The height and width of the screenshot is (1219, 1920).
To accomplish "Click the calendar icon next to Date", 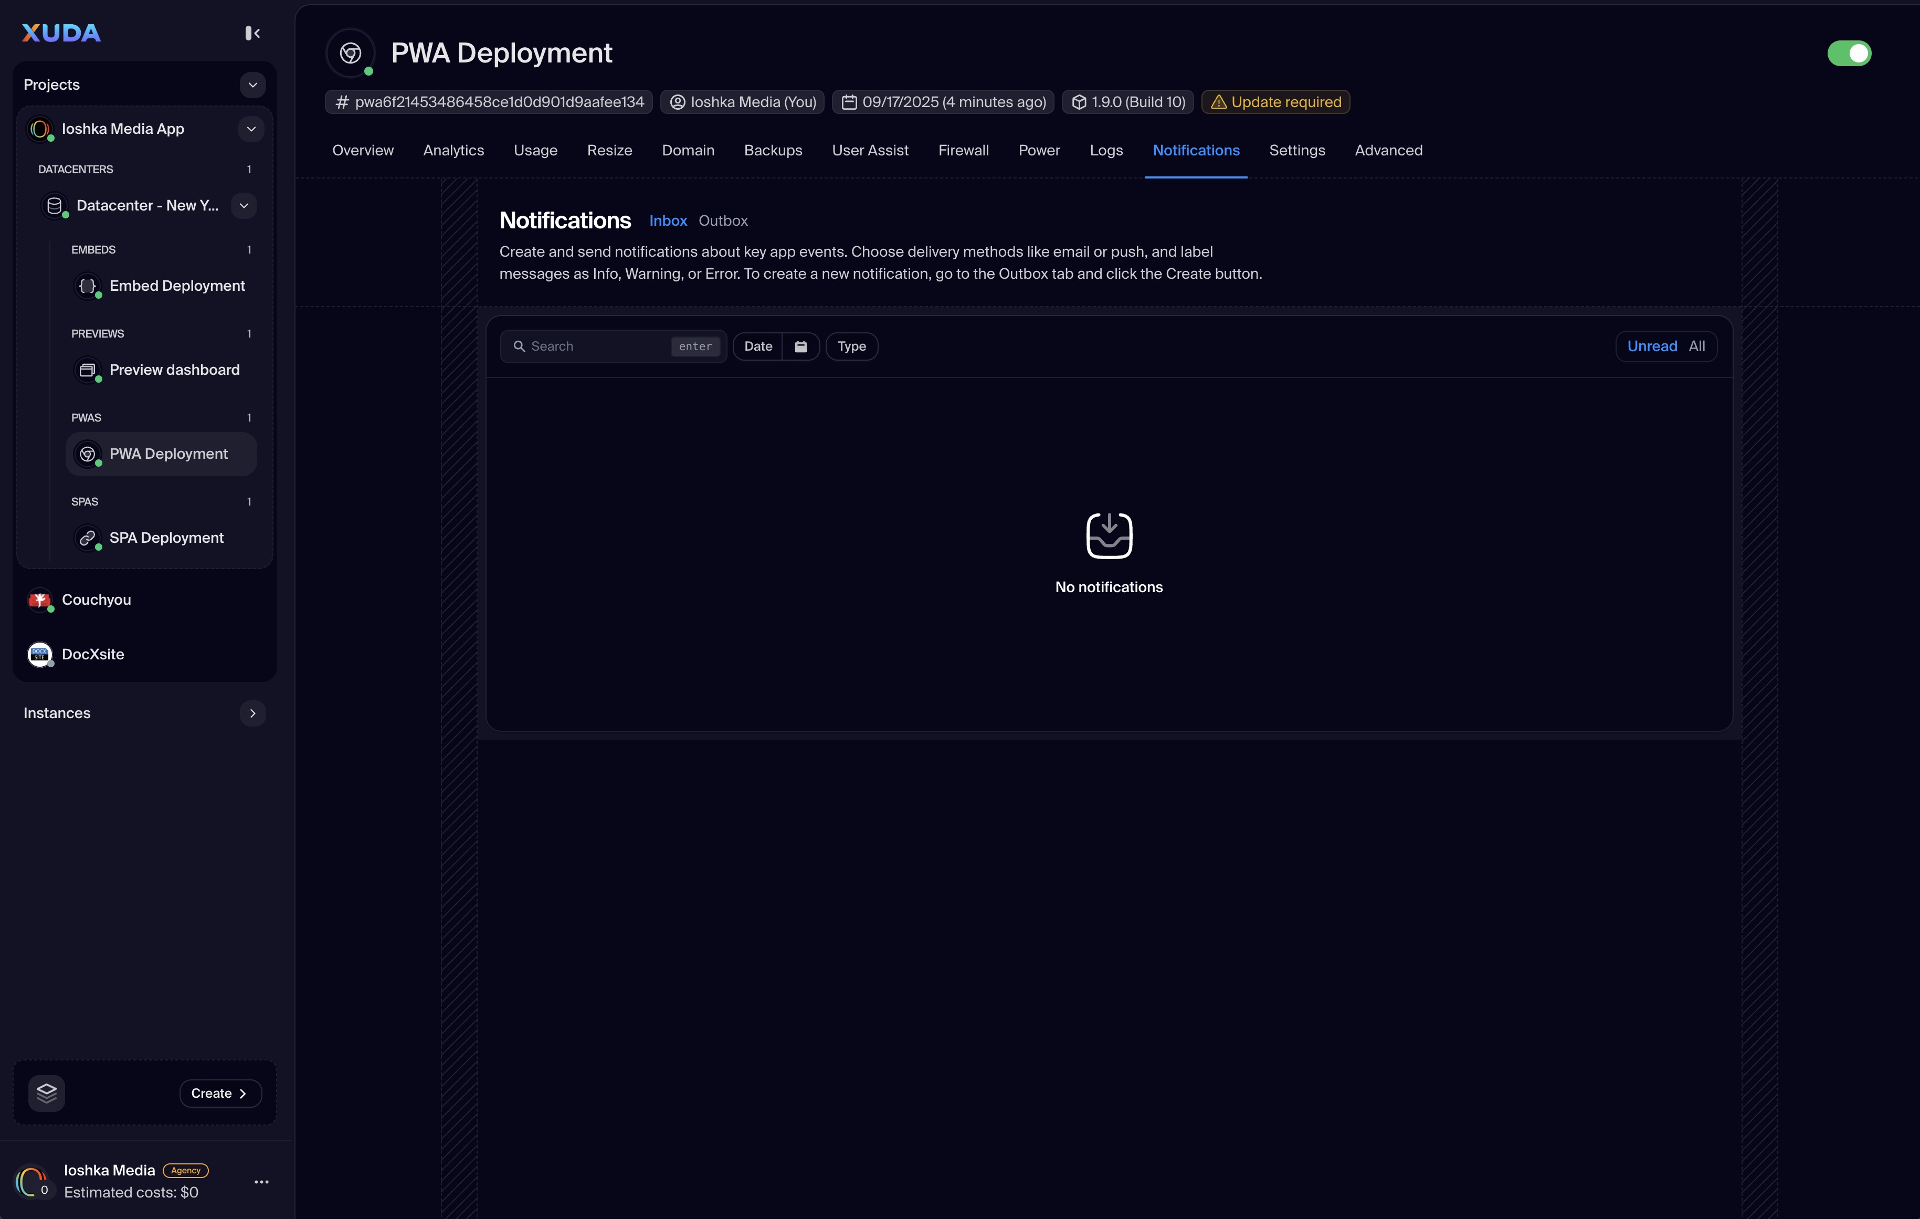I will click(x=800, y=346).
